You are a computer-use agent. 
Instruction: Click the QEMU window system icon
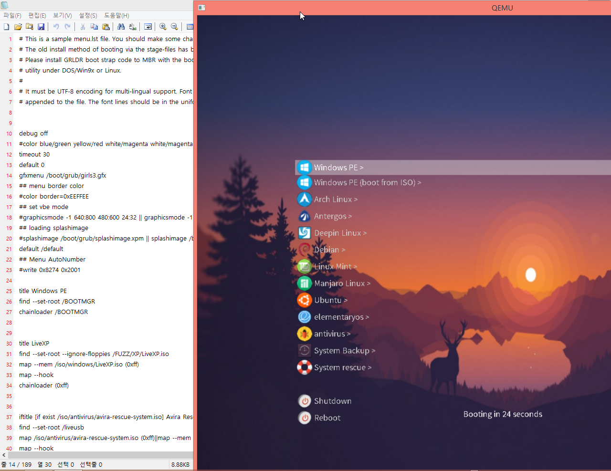tap(201, 8)
